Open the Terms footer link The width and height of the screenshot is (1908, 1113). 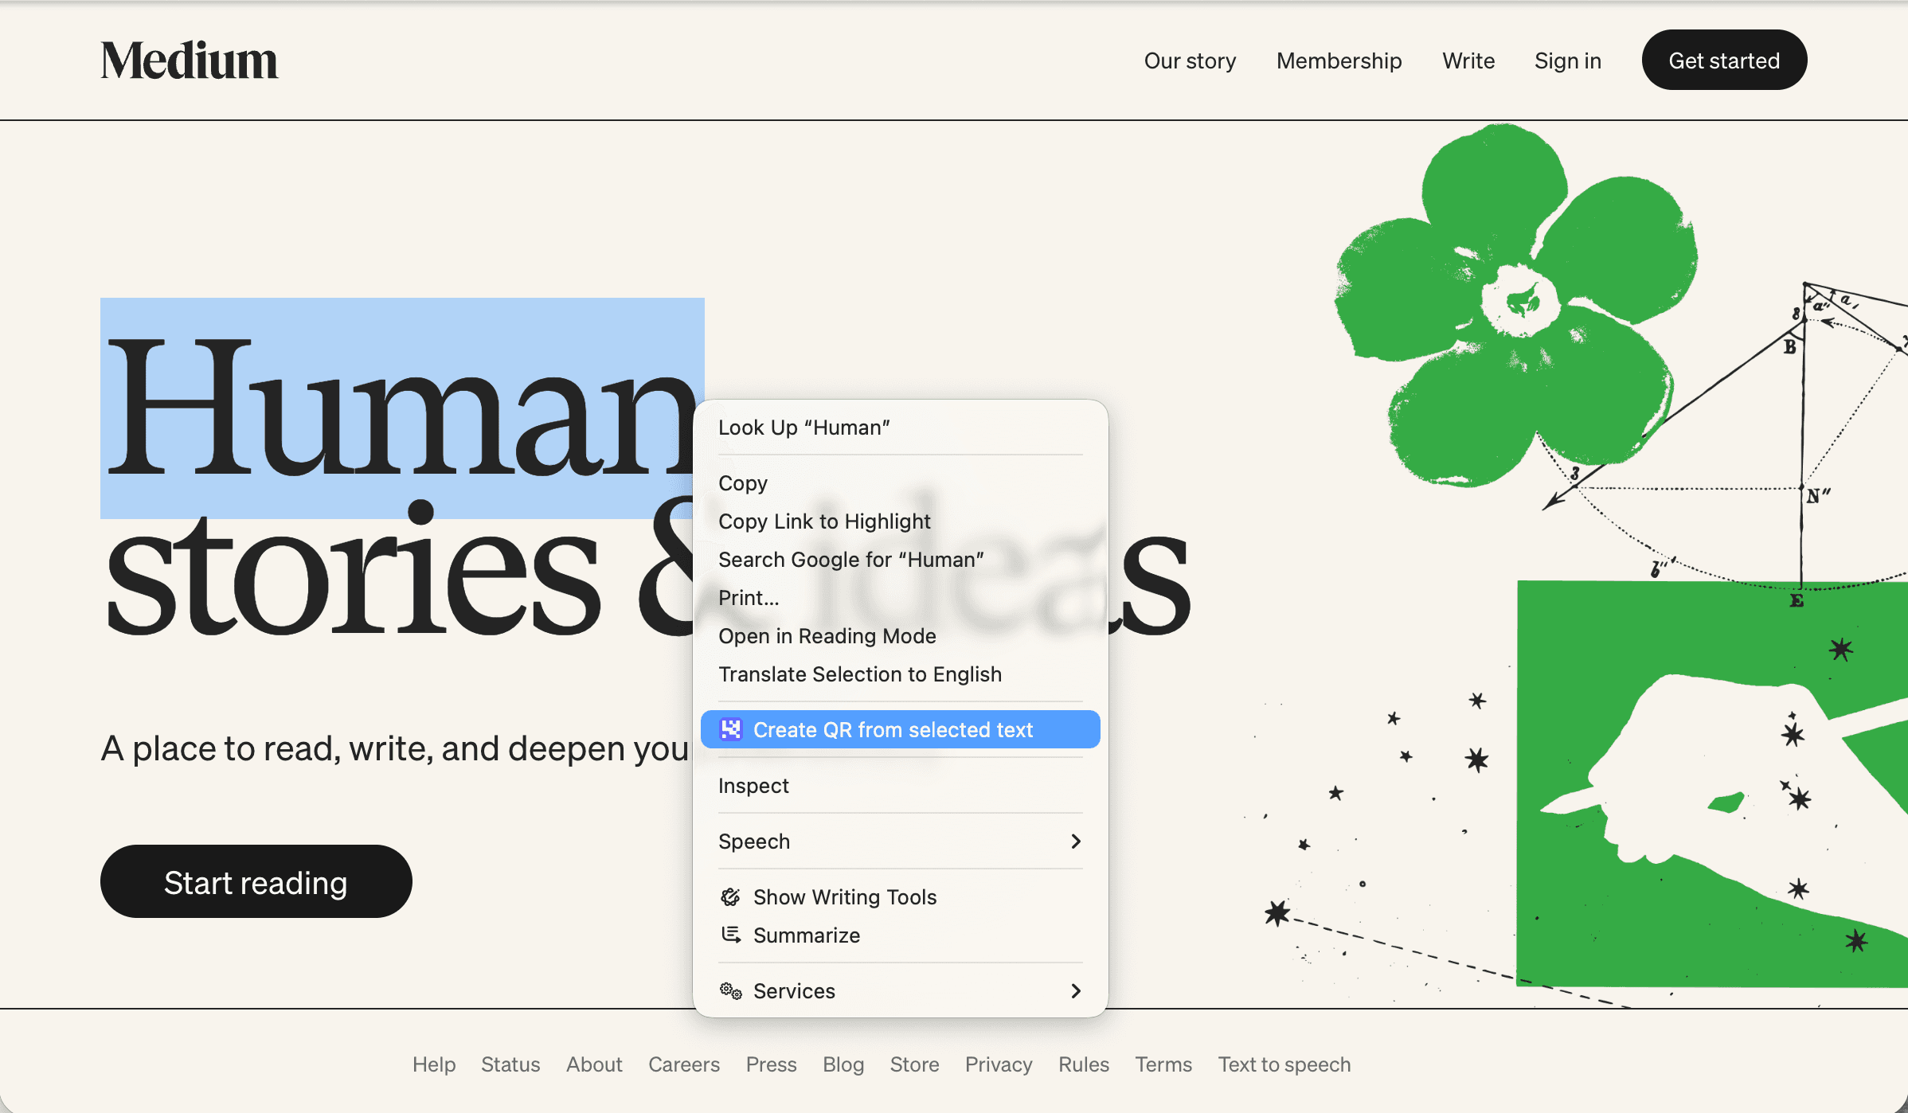coord(1163,1064)
